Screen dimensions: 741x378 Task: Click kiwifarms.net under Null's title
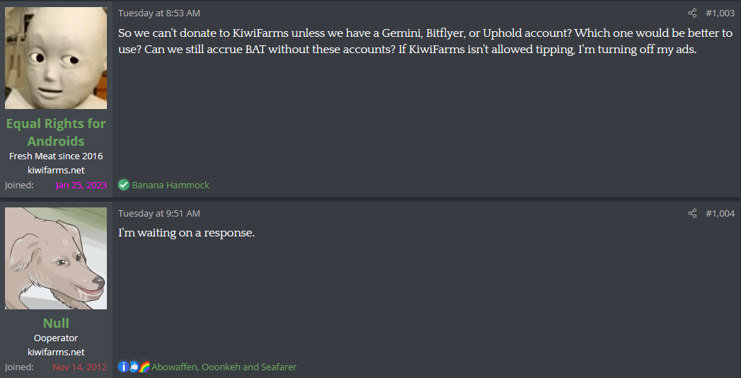56,352
